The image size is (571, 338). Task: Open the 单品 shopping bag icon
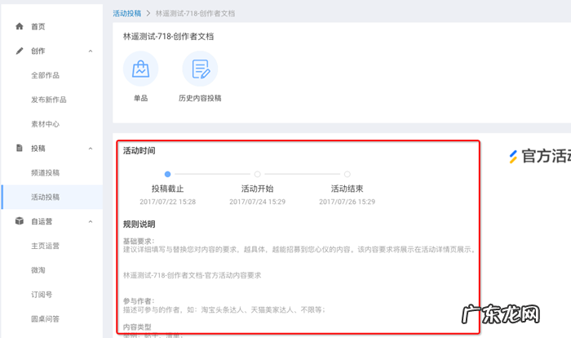(x=140, y=69)
